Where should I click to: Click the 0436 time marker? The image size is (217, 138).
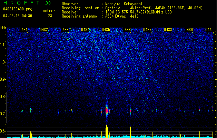(127, 30)
